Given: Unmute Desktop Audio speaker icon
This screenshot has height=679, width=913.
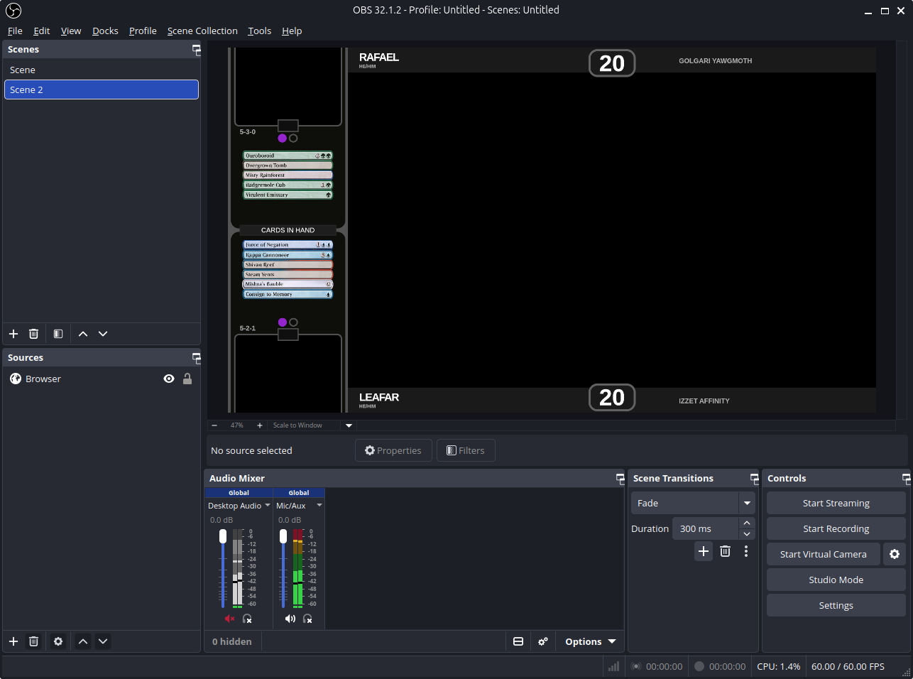Looking at the screenshot, I should [229, 619].
